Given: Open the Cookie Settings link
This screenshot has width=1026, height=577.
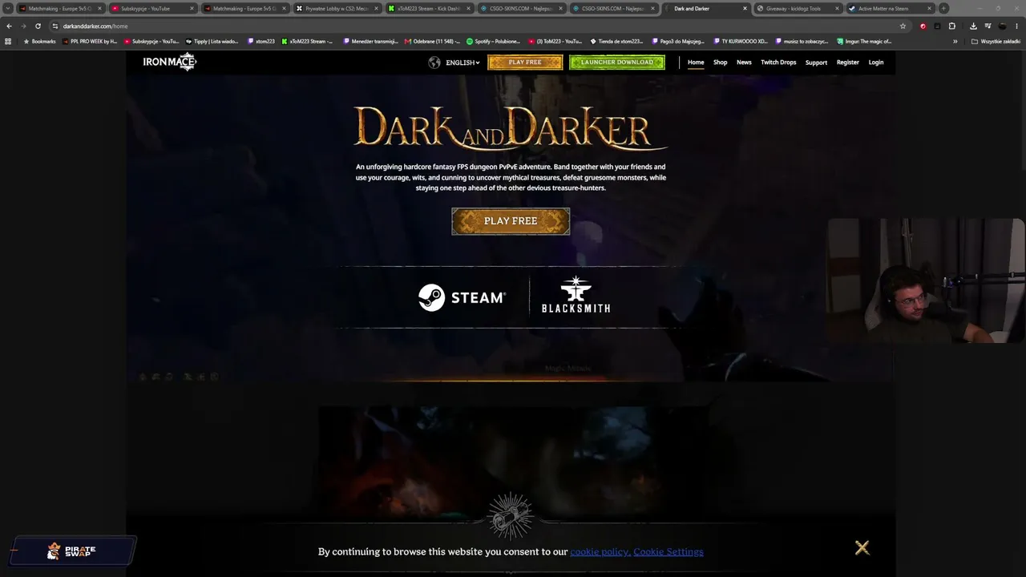Looking at the screenshot, I should (x=669, y=551).
